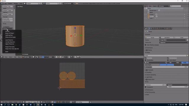Adjust the Compression slider
Image resolution: width=189 pixels, height=106 pixels.
click(166, 67)
